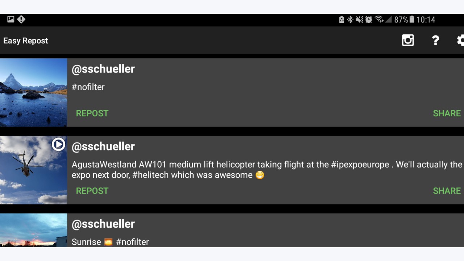Open @sschueller username on first post
This screenshot has width=464, height=261.
(x=103, y=69)
